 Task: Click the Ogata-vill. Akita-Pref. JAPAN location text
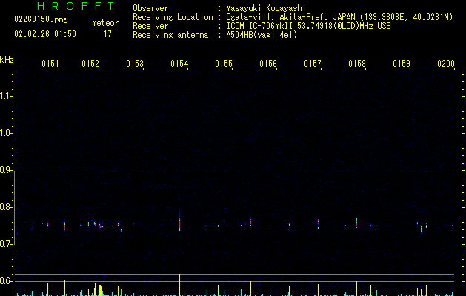339,17
